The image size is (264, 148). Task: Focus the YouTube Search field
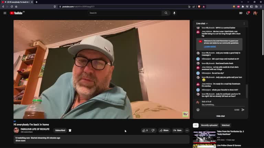[x=125, y=13]
